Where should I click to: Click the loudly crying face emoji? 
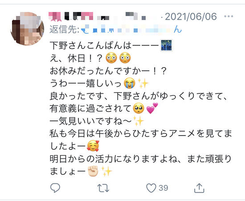[129, 83]
